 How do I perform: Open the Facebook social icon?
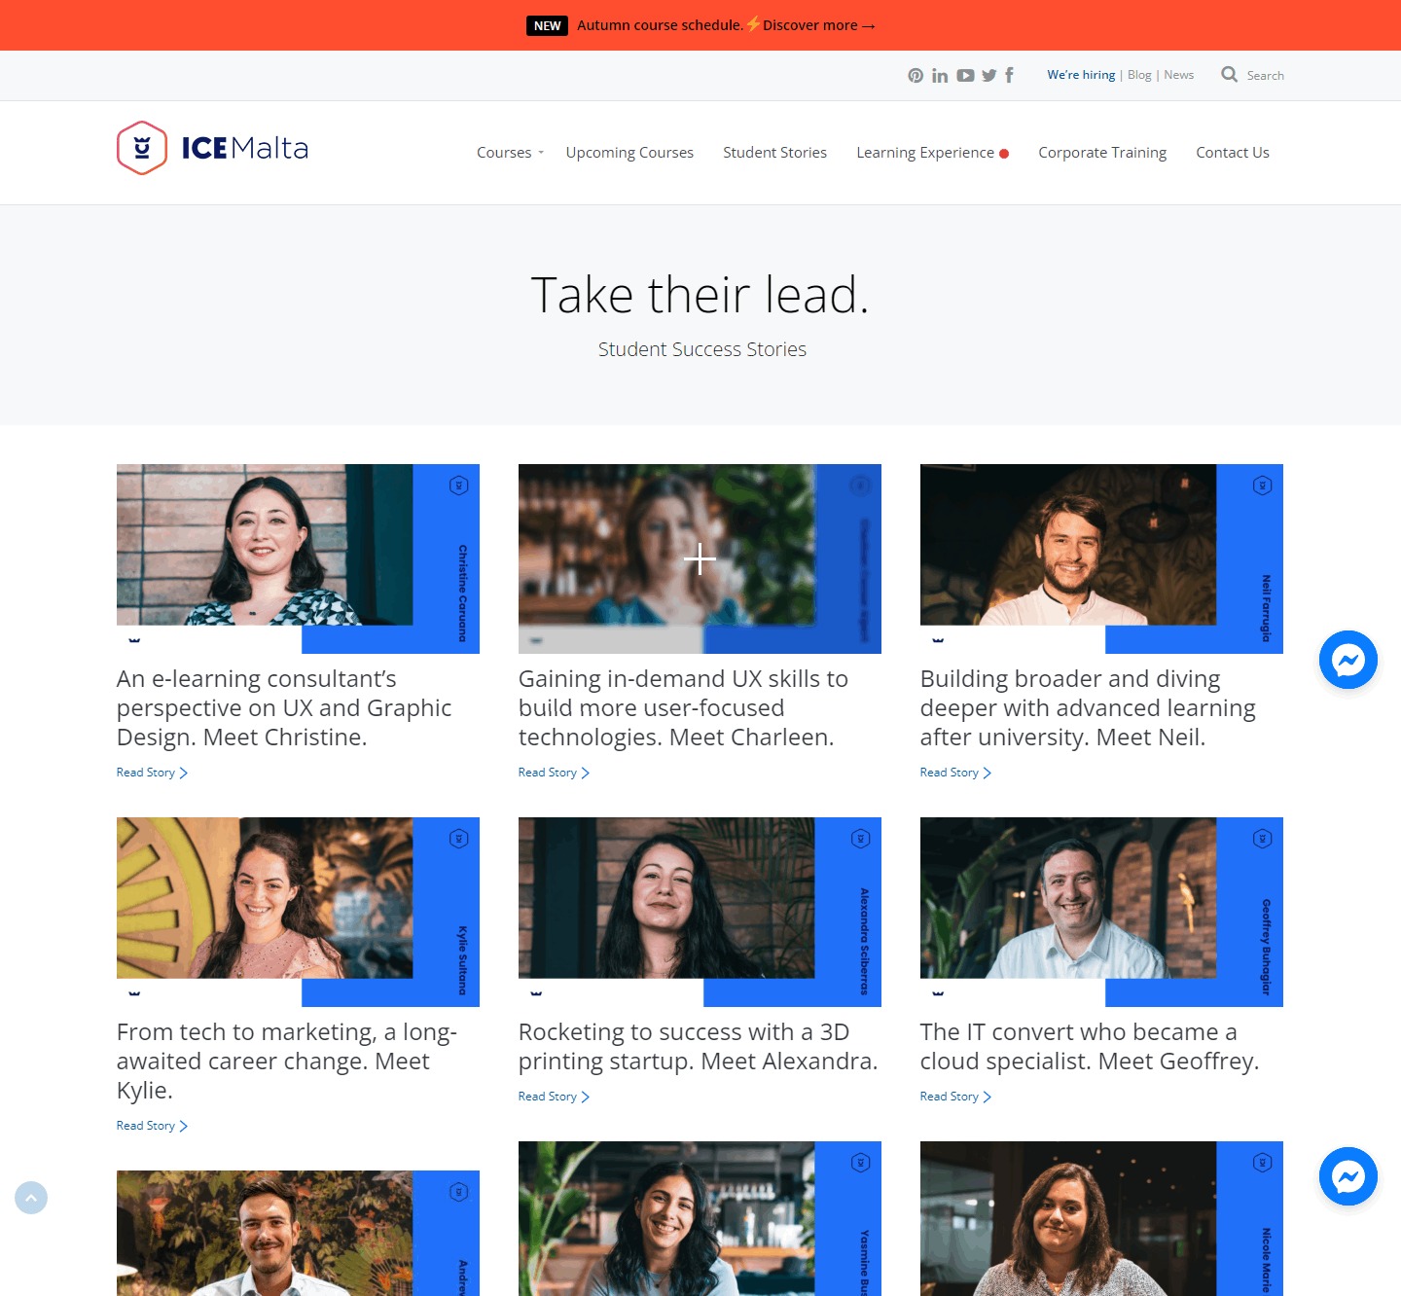pyautogui.click(x=1010, y=75)
